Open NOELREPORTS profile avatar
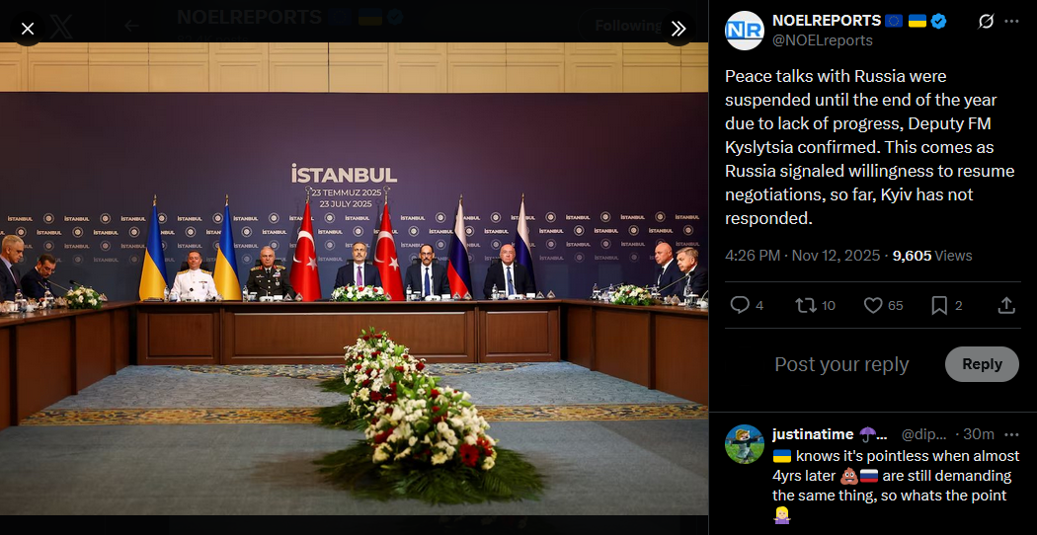This screenshot has width=1037, height=535. [744, 31]
